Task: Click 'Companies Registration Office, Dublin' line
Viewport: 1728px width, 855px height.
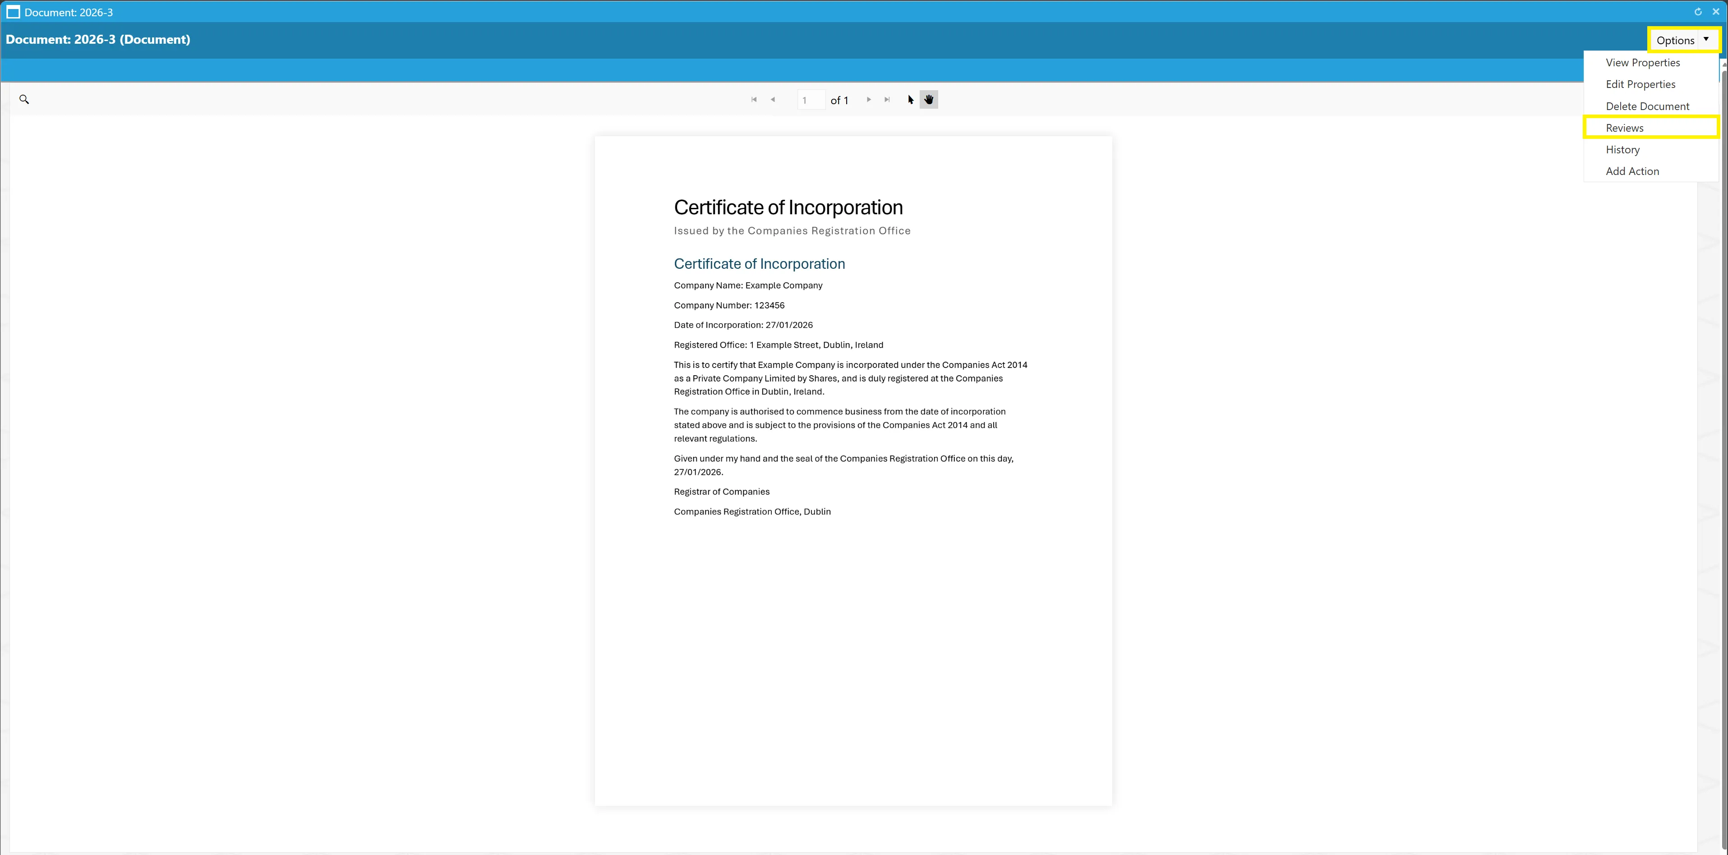Action: (x=752, y=512)
